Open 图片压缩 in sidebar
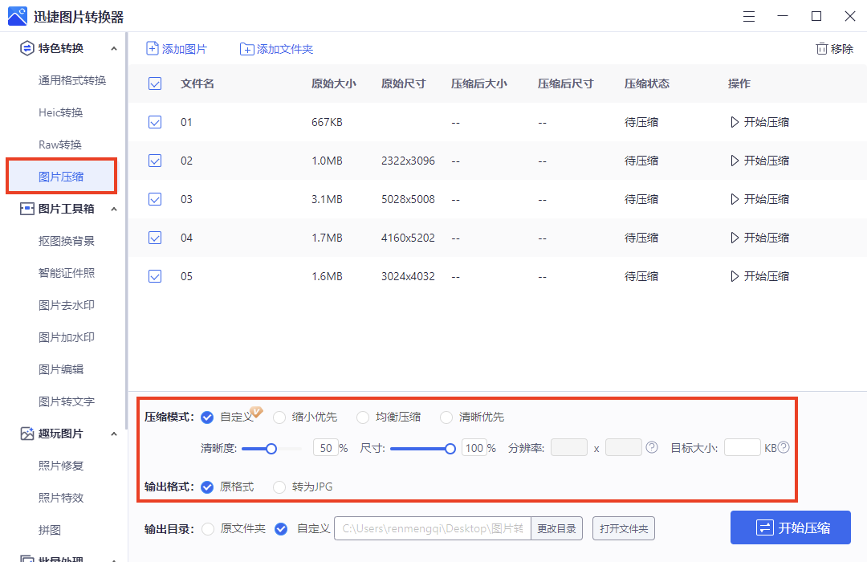 (61, 177)
